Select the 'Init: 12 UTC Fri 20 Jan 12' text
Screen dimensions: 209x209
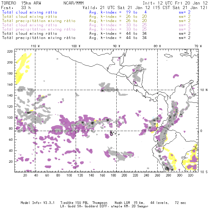pos(175,3)
